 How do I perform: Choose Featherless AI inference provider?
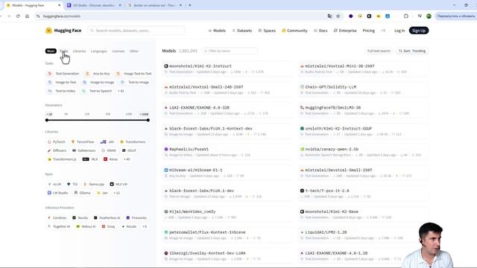click(107, 218)
